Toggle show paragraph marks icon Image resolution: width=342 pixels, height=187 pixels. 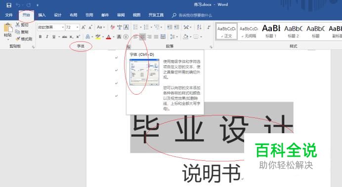tap(209, 27)
